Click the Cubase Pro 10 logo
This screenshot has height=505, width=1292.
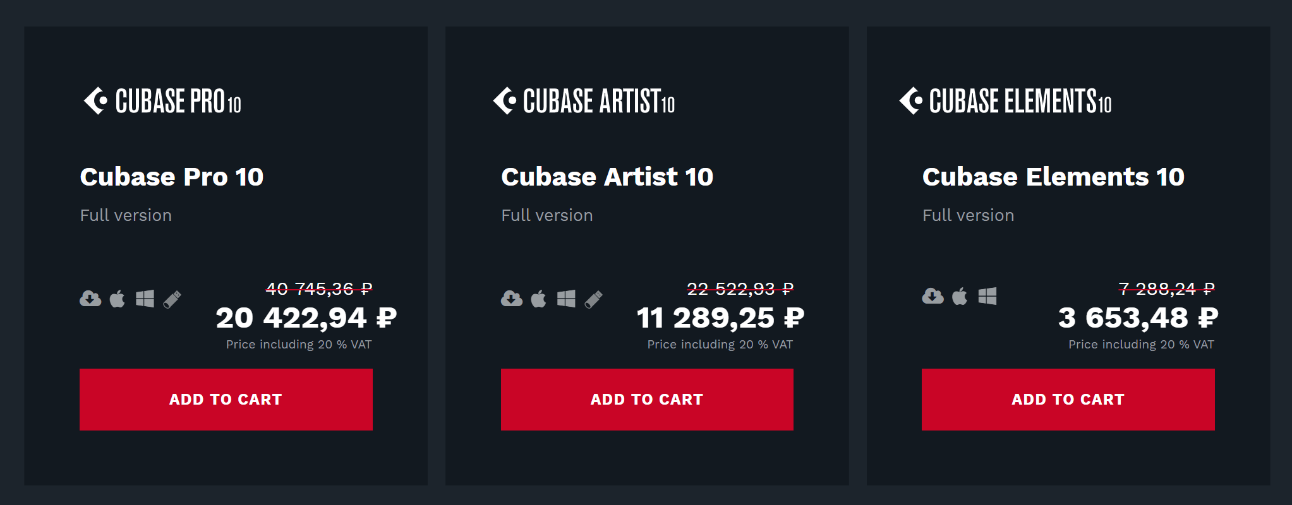(162, 101)
